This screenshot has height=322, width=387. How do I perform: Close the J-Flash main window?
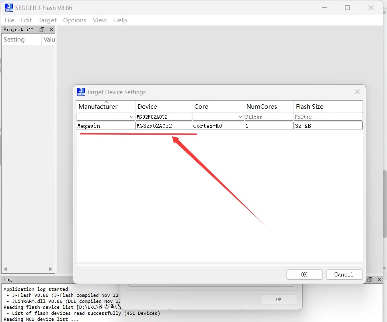(x=371, y=8)
